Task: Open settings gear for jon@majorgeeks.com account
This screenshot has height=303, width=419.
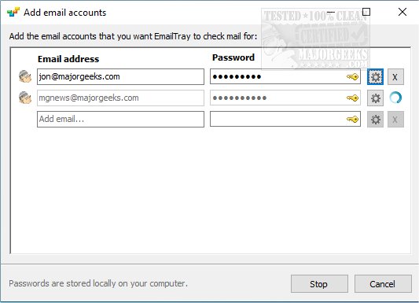Action: pos(375,77)
